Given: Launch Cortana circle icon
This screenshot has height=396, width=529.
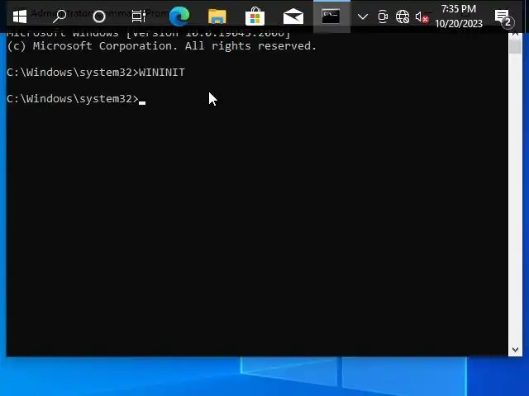Looking at the screenshot, I should pyautogui.click(x=99, y=16).
